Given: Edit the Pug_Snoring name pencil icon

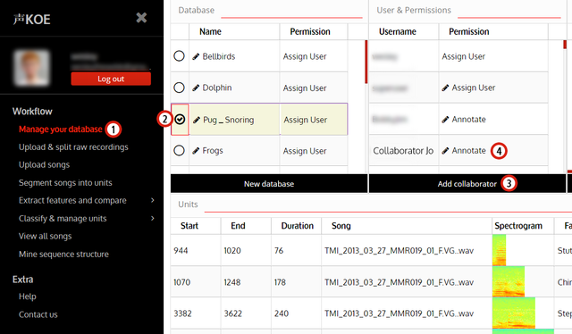Looking at the screenshot, I should tap(197, 120).
